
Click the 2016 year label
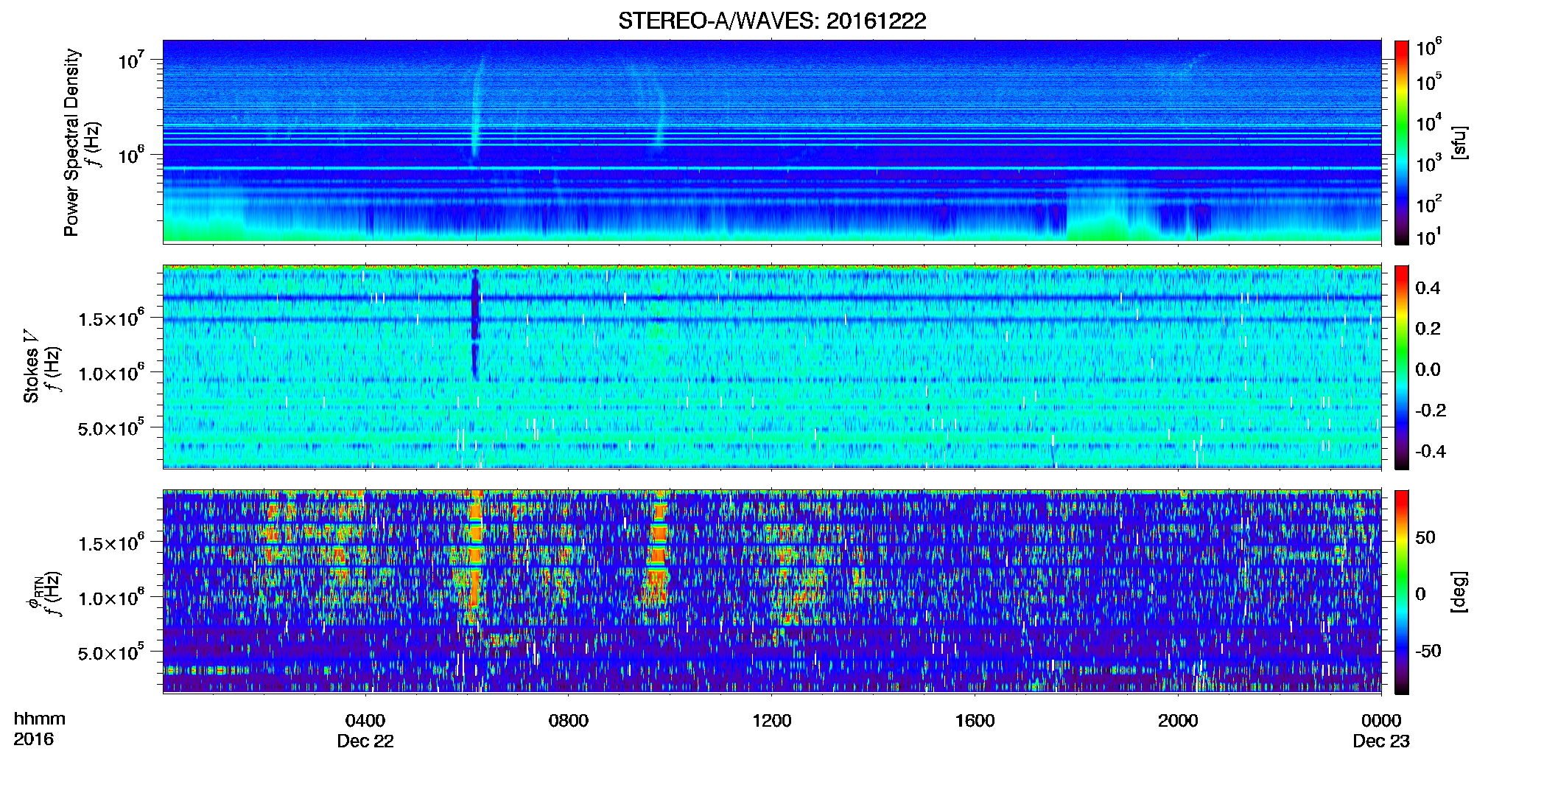(33, 739)
